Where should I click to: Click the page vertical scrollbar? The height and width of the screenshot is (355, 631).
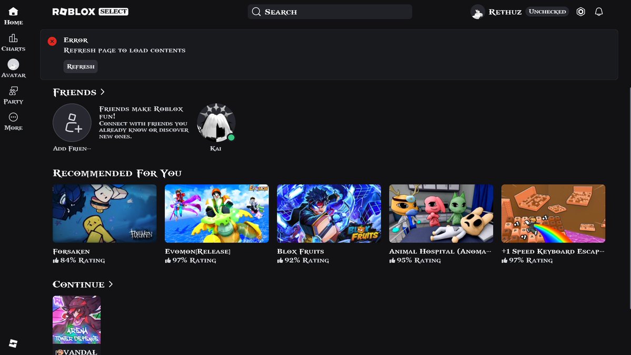tap(629, 198)
